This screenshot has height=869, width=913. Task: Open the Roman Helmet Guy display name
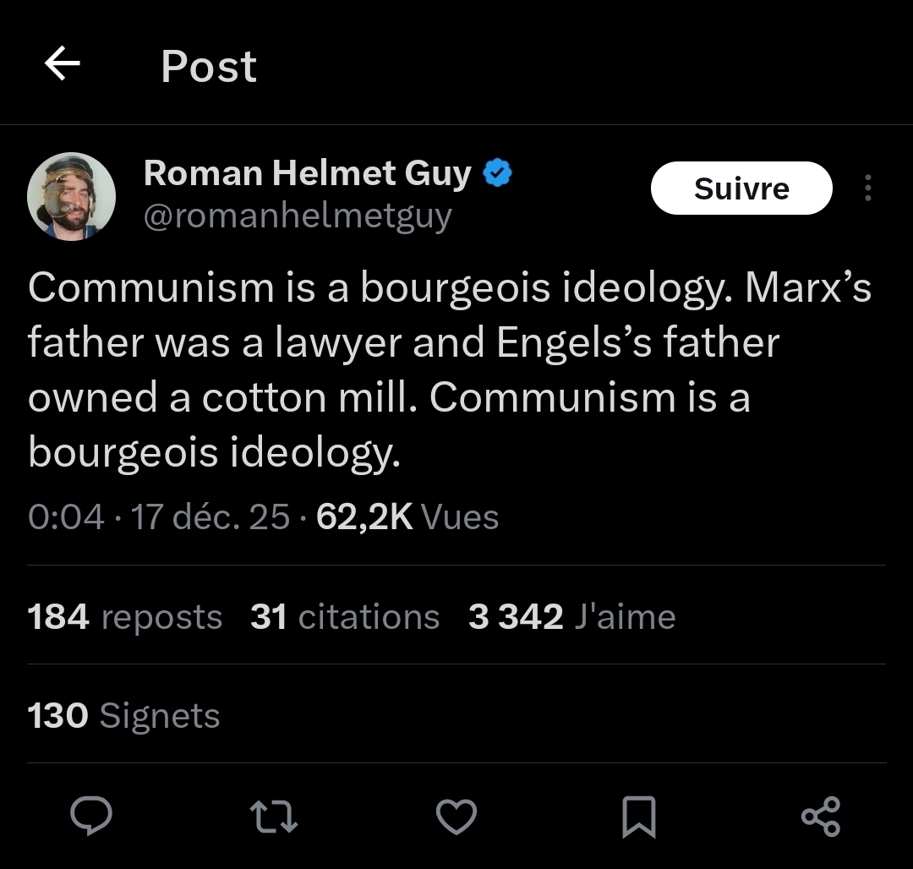point(308,173)
